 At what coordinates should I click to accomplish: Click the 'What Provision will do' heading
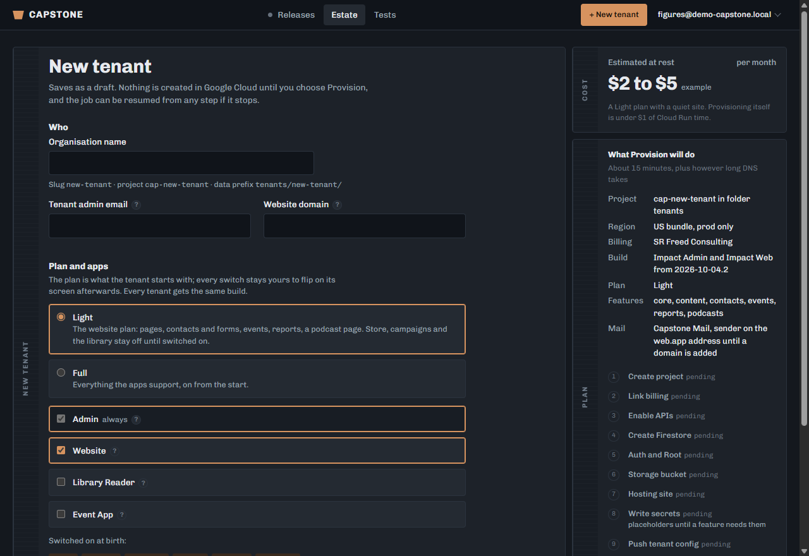tap(652, 155)
